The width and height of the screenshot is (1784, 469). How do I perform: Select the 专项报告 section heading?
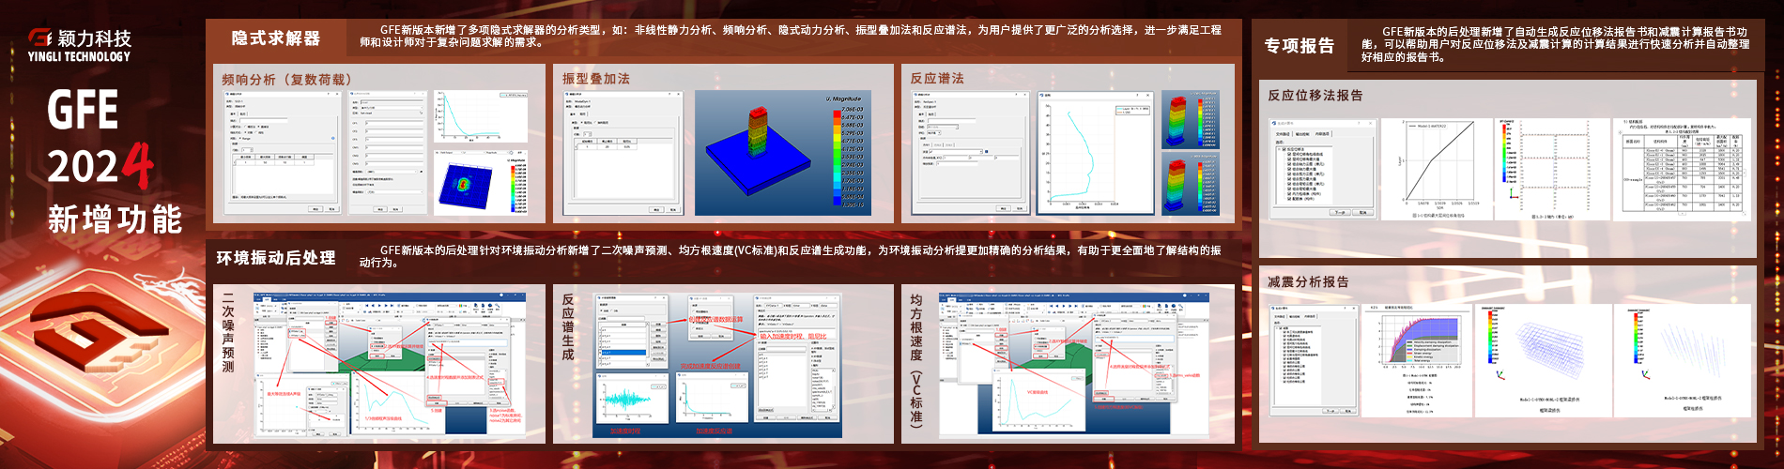(1299, 46)
